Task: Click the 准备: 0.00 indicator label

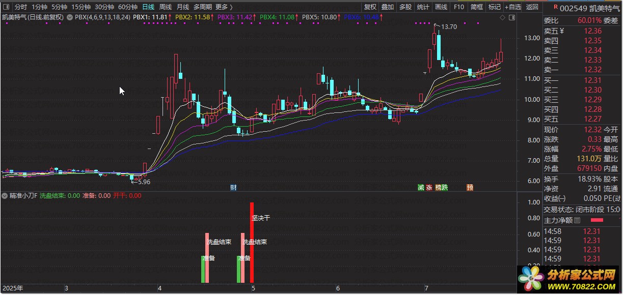Action: point(96,196)
